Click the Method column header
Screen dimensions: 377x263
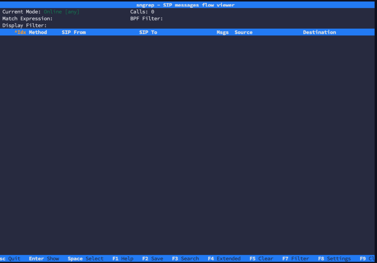38,32
